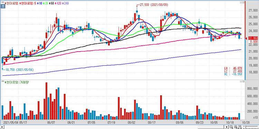Image resolution: width=259 pixels, height=129 pixels.
Task: Zoom out with the minus magnifier icon
Action: 231,127
